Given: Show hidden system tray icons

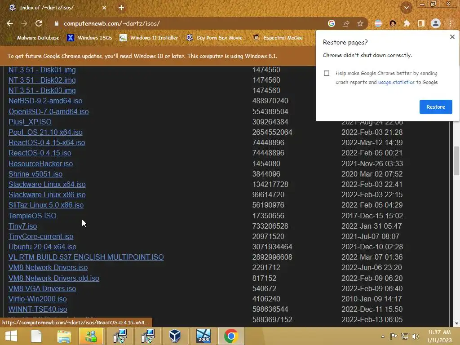Looking at the screenshot, I should pyautogui.click(x=383, y=336).
